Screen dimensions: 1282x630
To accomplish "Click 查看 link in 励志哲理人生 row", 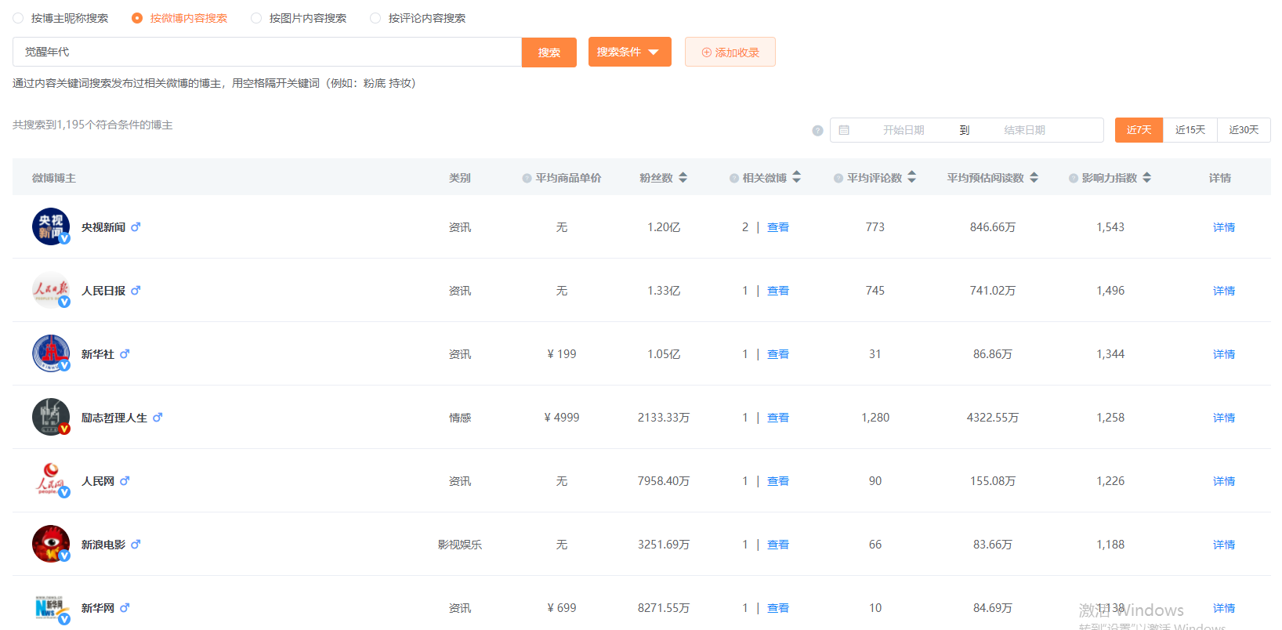I will (778, 418).
